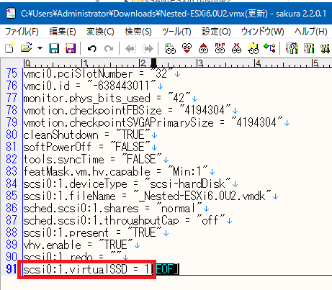Screen dimensions: 332x290
Task: Click the vhv.enable = "TRUE" line
Action: [x=78, y=245]
